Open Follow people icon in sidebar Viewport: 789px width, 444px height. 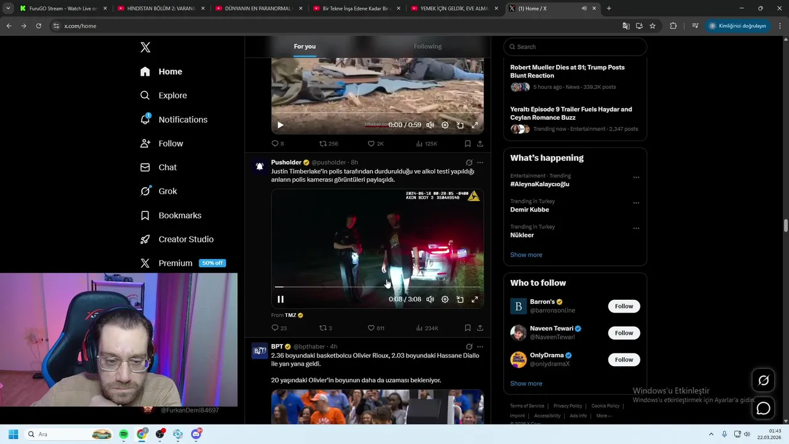145,143
